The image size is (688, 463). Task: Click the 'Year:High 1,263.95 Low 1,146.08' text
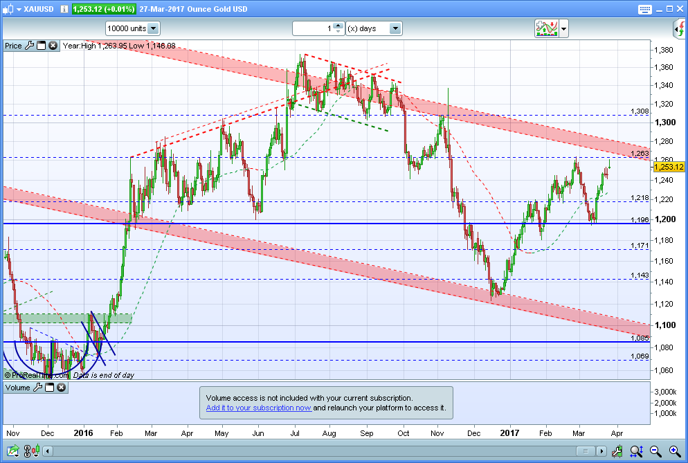119,46
